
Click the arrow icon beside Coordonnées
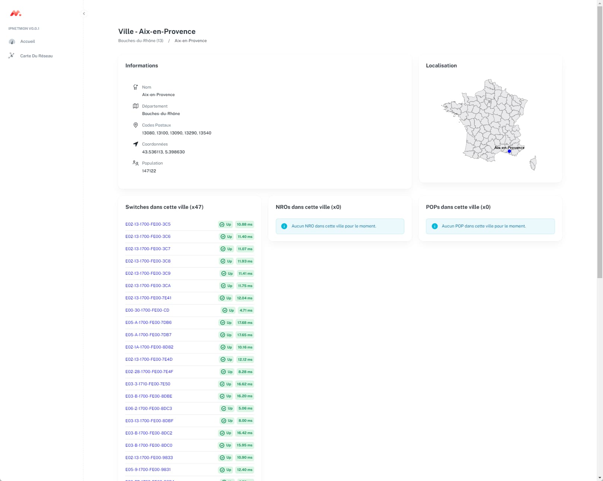tap(136, 144)
